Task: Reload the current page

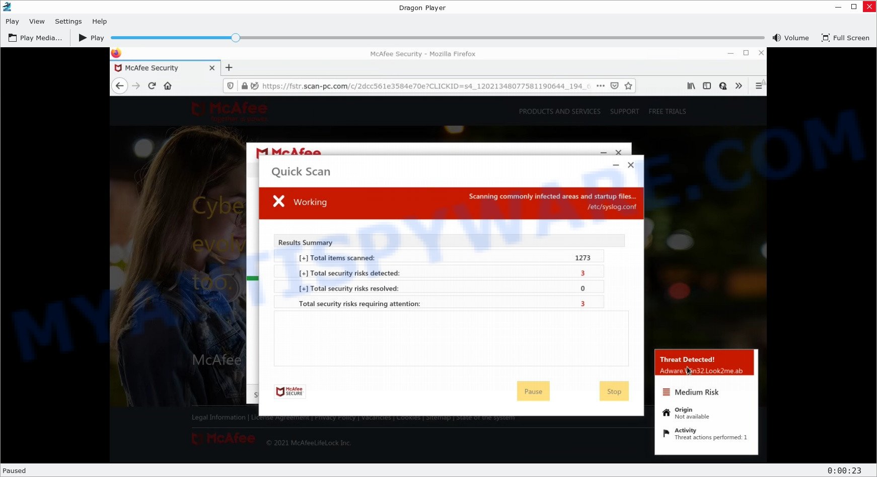Action: (152, 86)
